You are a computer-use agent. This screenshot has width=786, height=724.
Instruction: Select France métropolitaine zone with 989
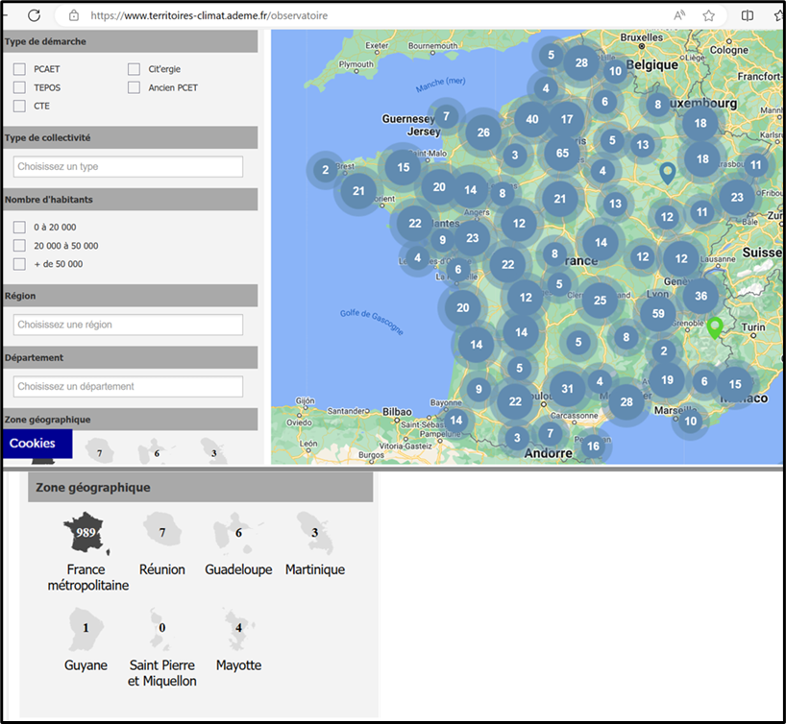86,533
